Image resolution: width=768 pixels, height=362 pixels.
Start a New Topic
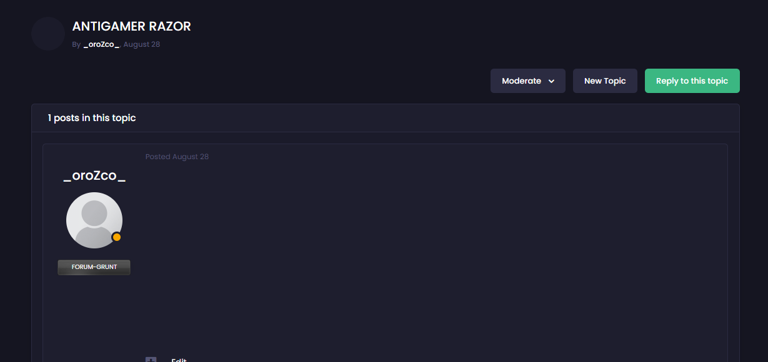(605, 81)
